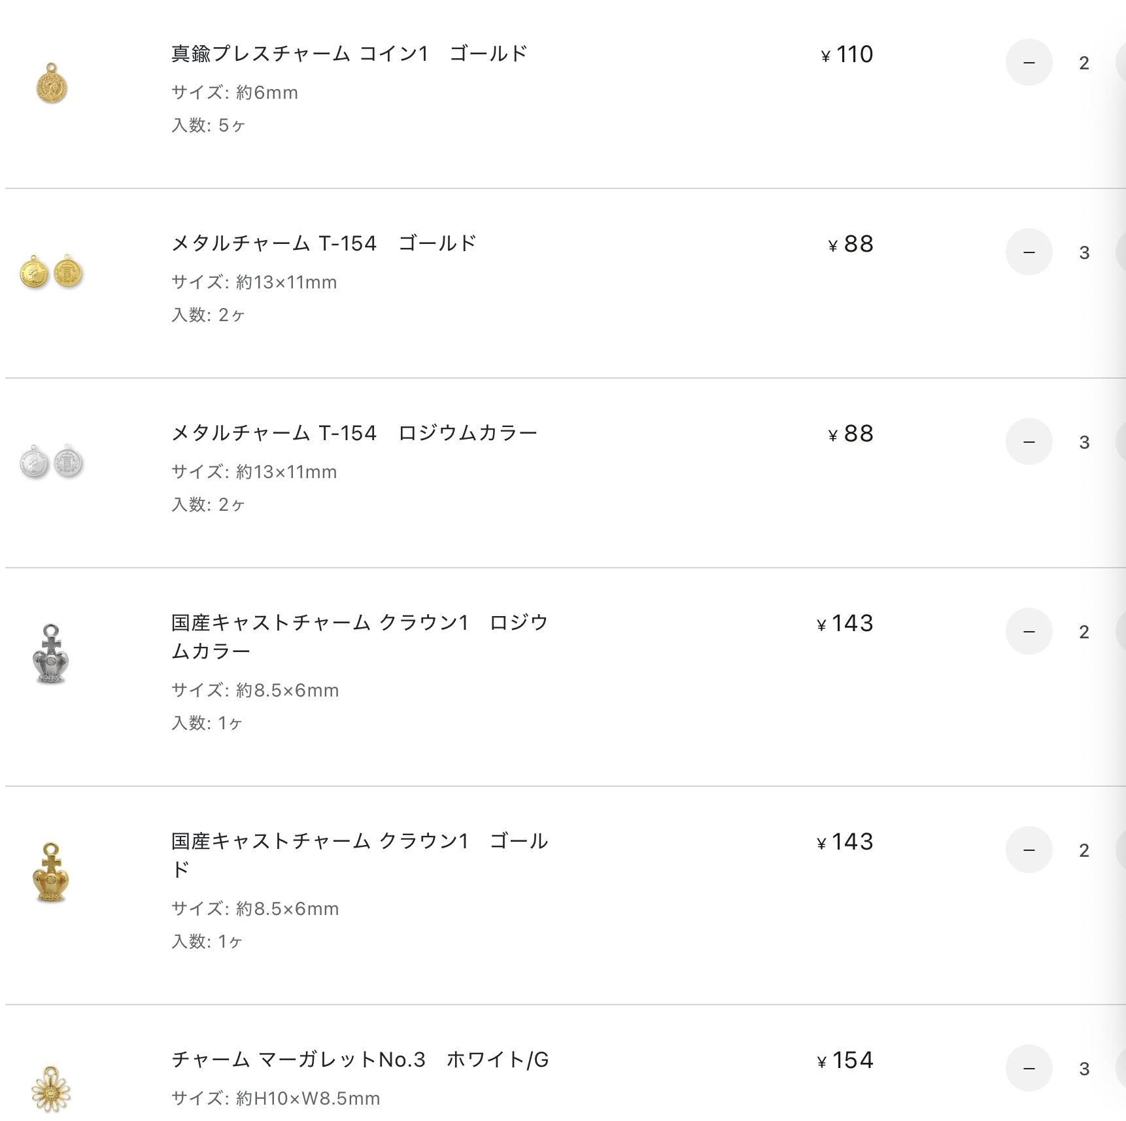
Task: Open product メタルチャーム T-154 ゴールド
Action: coord(324,243)
